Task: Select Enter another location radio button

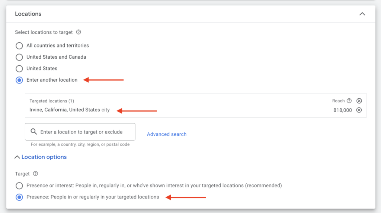Action: click(x=19, y=80)
